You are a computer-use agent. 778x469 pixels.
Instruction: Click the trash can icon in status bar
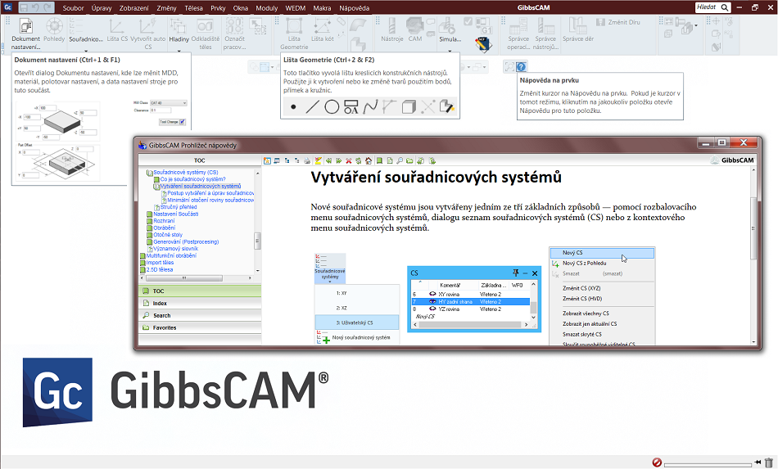tap(767, 462)
